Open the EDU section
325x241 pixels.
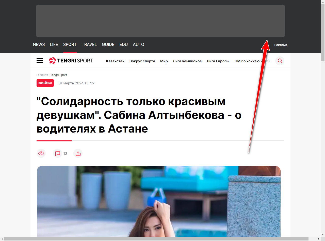[x=123, y=45]
